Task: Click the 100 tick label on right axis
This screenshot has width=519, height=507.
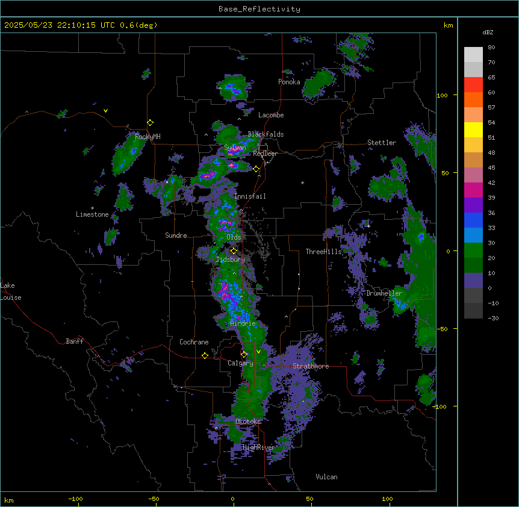Action: 443,95
